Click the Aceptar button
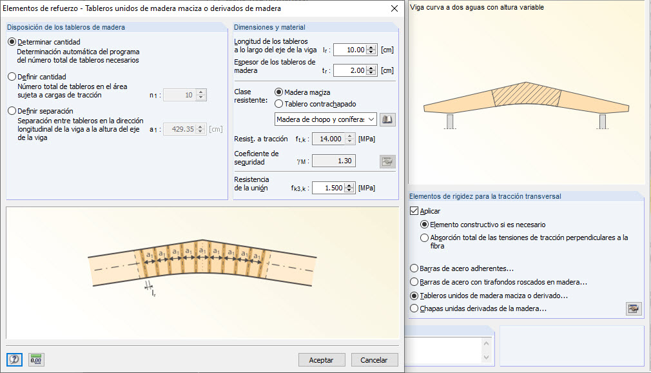 click(322, 359)
